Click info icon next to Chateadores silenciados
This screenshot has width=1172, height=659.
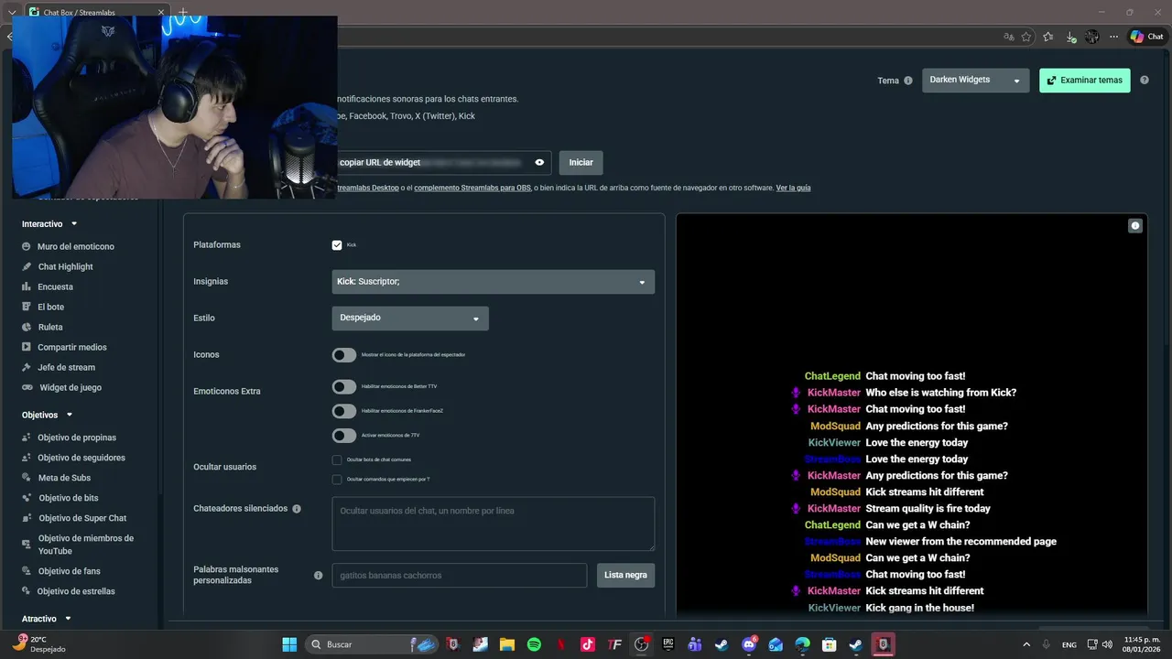tap(297, 508)
